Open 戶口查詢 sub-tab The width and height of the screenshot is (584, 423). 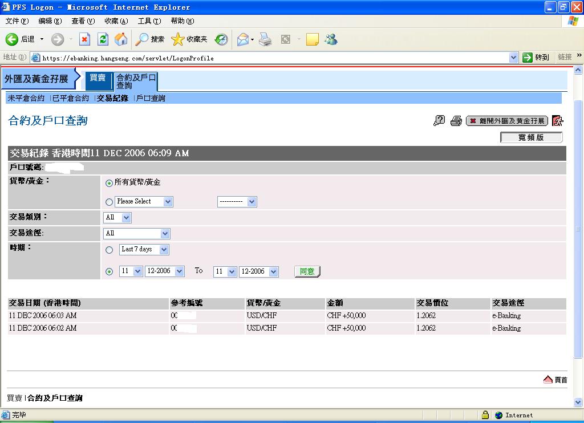[x=151, y=98]
